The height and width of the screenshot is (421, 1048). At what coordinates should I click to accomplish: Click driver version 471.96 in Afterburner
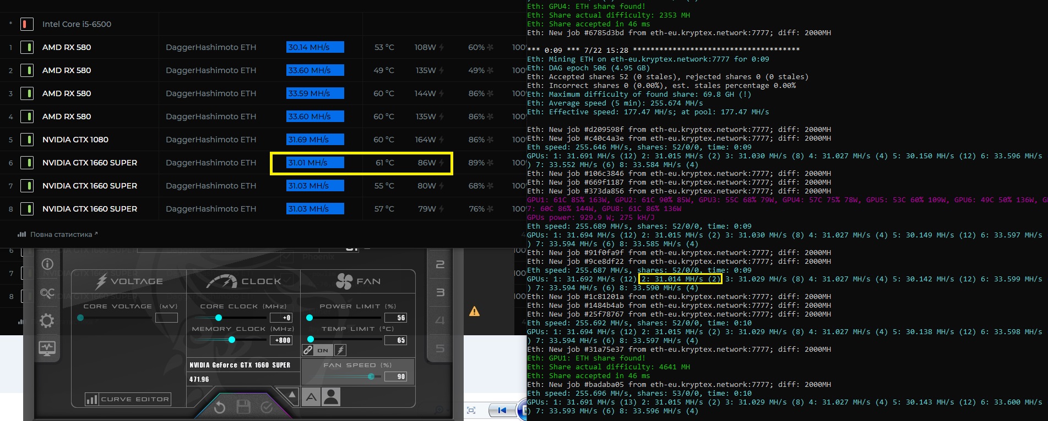pyautogui.click(x=199, y=379)
